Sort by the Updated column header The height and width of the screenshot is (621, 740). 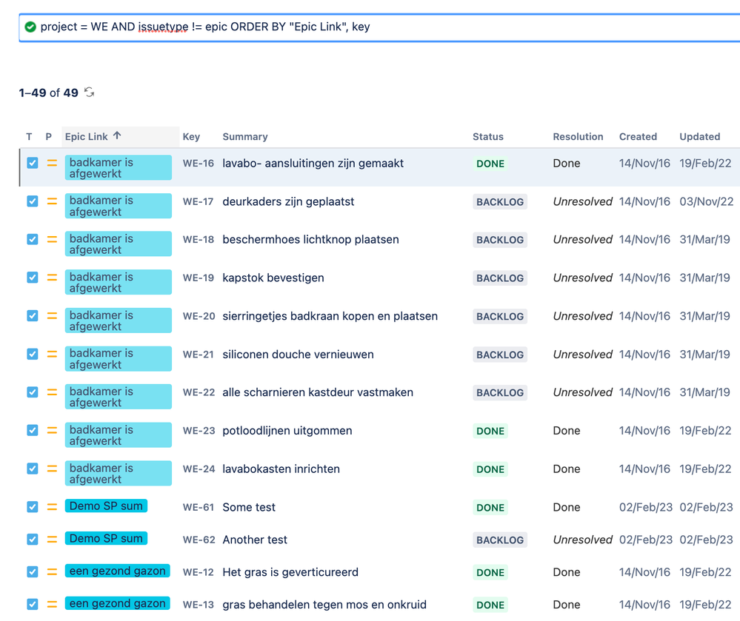(699, 137)
